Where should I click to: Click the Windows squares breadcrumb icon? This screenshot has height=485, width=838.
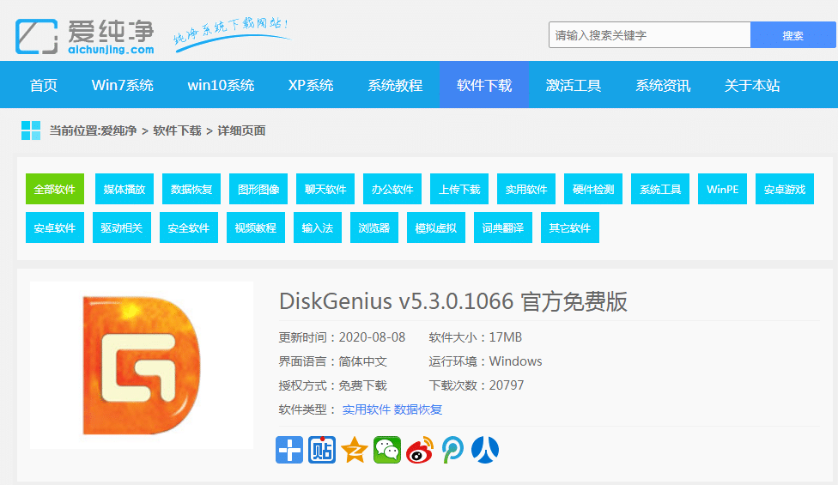(30, 130)
